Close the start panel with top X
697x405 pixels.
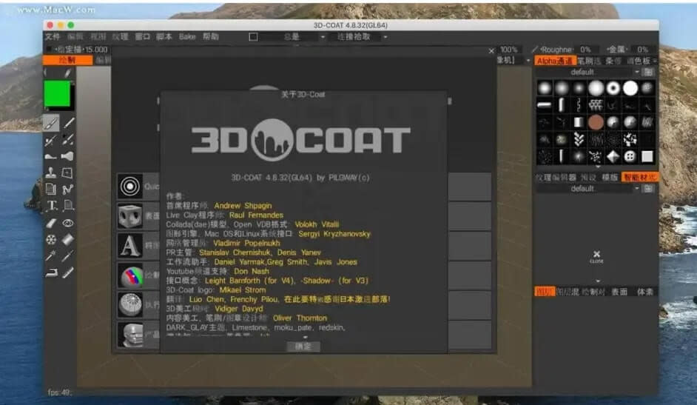pos(491,51)
